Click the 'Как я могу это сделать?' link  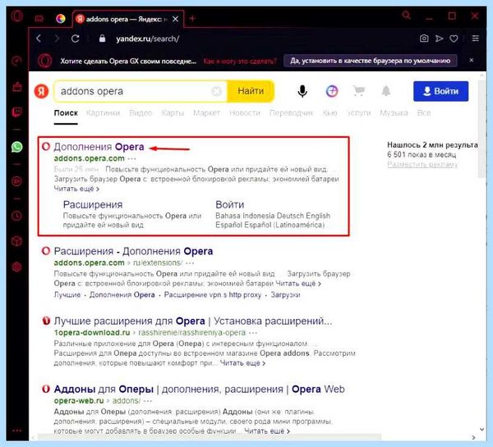[240, 61]
